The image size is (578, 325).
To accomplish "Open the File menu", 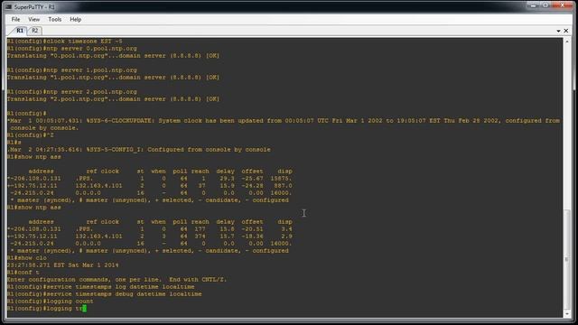I will (x=16, y=19).
